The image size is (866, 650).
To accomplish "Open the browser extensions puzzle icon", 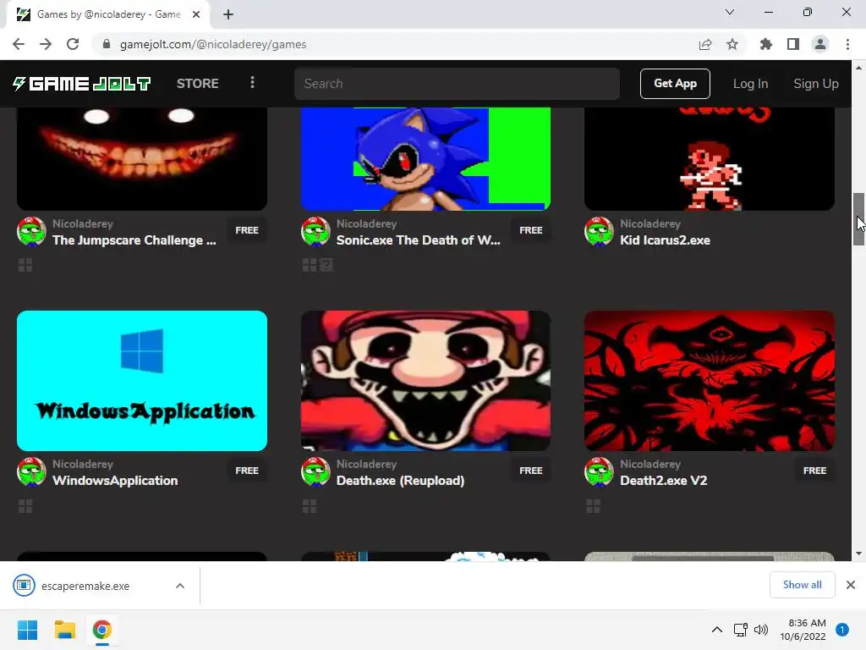I will [765, 44].
